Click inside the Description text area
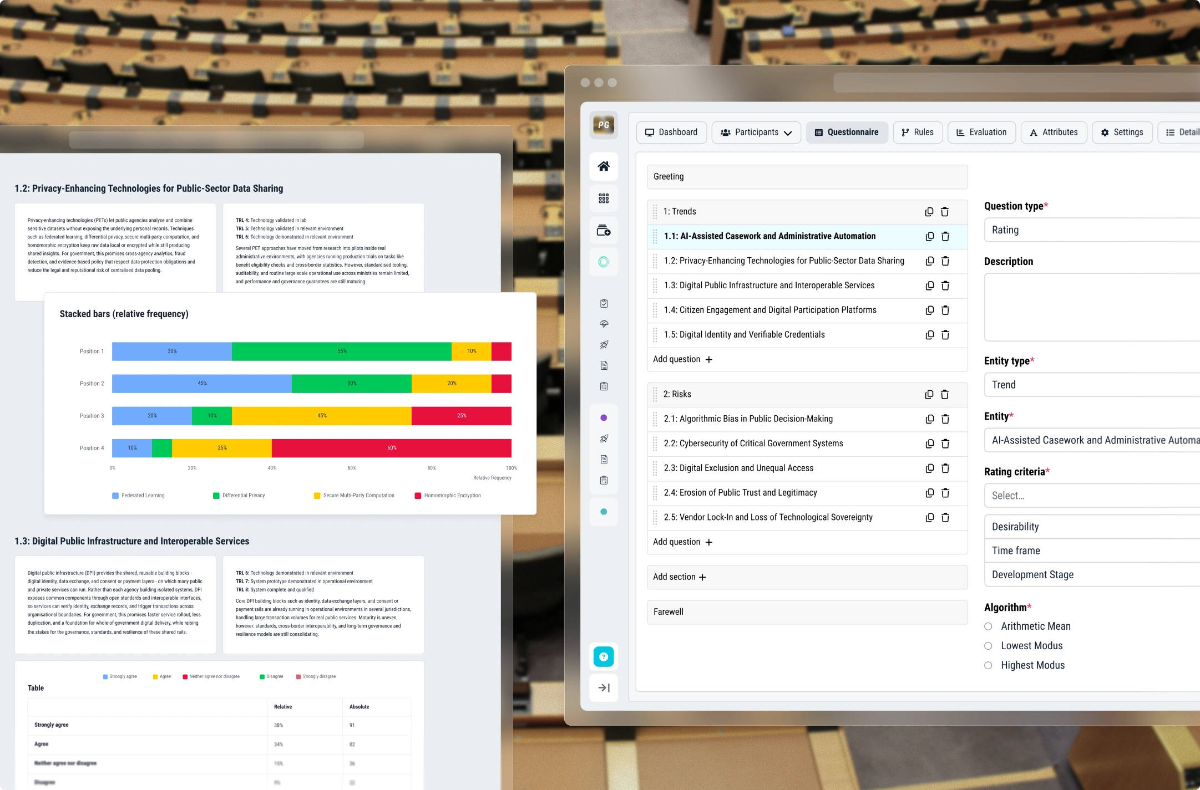Image resolution: width=1200 pixels, height=790 pixels. coord(1092,307)
